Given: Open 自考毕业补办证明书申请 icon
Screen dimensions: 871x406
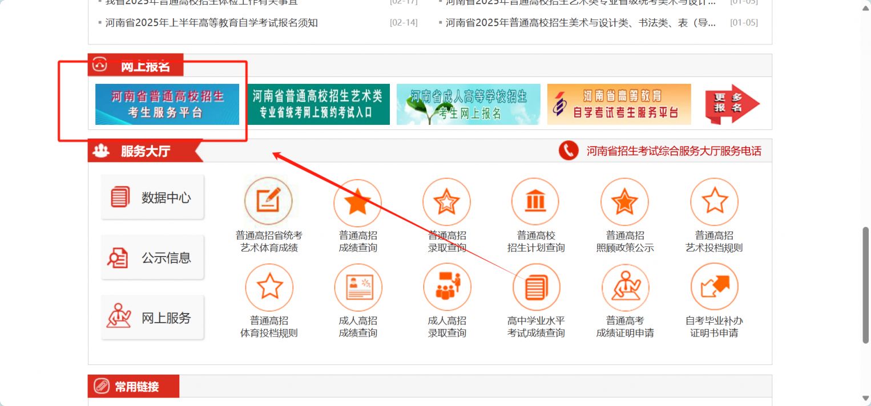Looking at the screenshot, I should pyautogui.click(x=714, y=287).
